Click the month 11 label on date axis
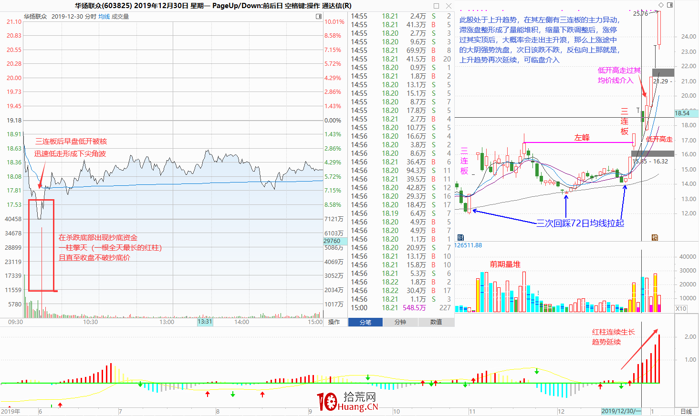Screen dimensions: 699x416 click(x=472, y=412)
